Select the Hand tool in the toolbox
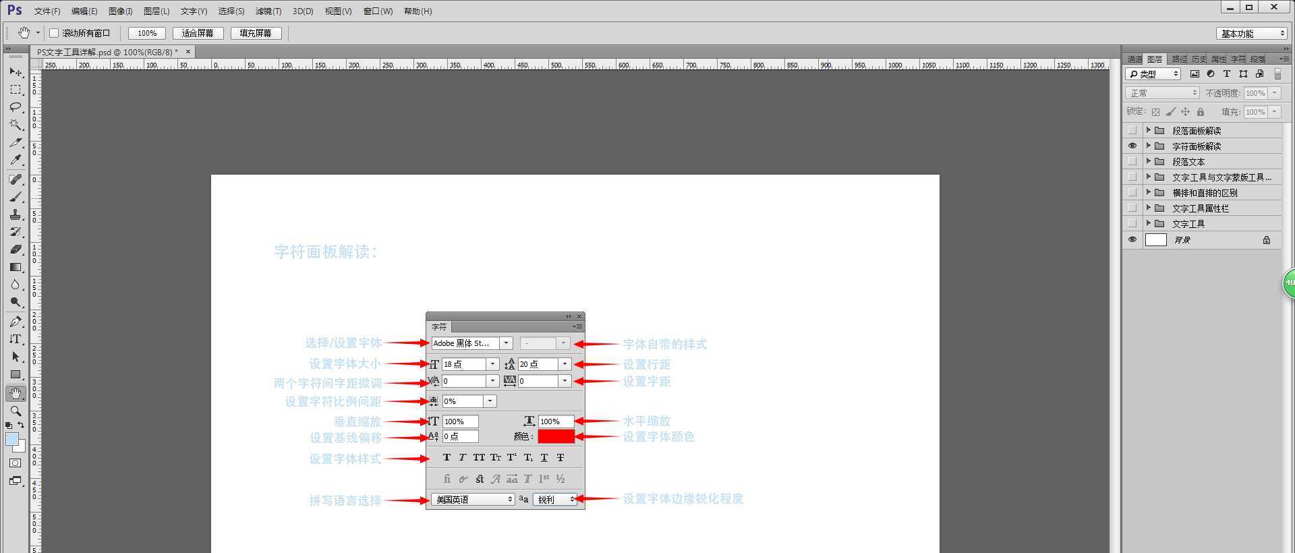 16,393
